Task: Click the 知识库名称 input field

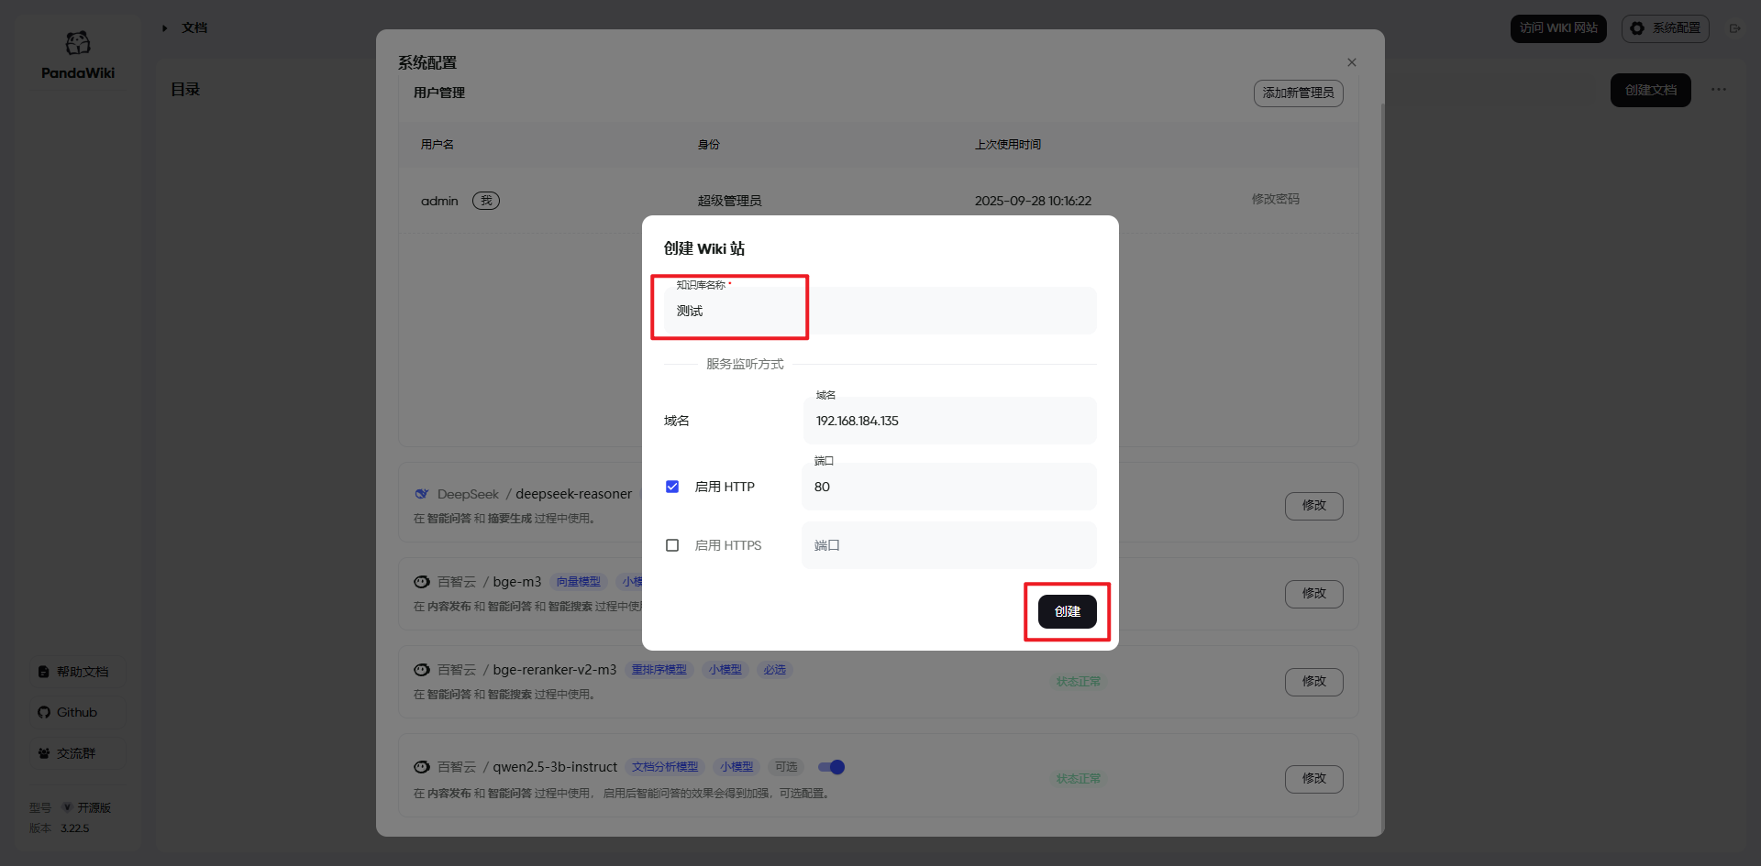Action: click(879, 312)
